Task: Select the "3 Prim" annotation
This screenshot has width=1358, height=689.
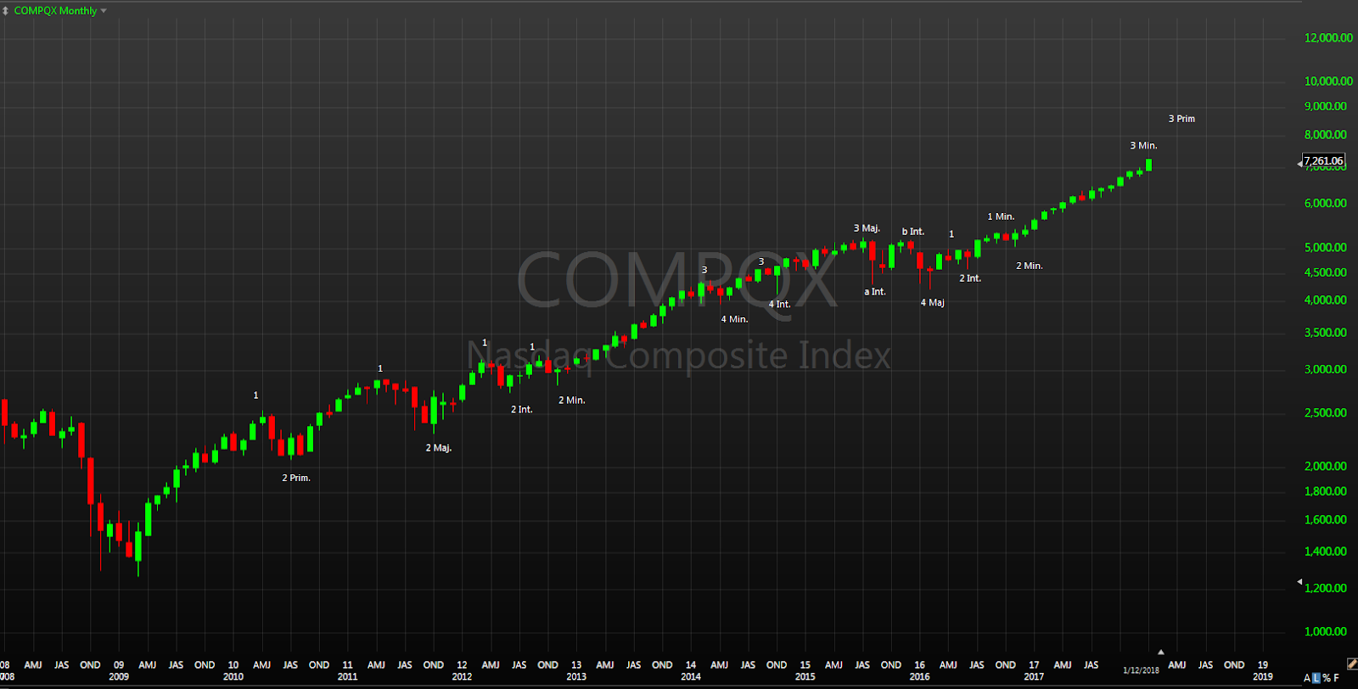Action: [x=1181, y=119]
